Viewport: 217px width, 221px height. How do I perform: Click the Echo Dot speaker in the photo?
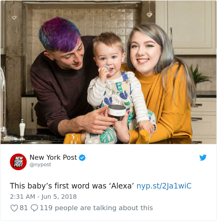117,110
